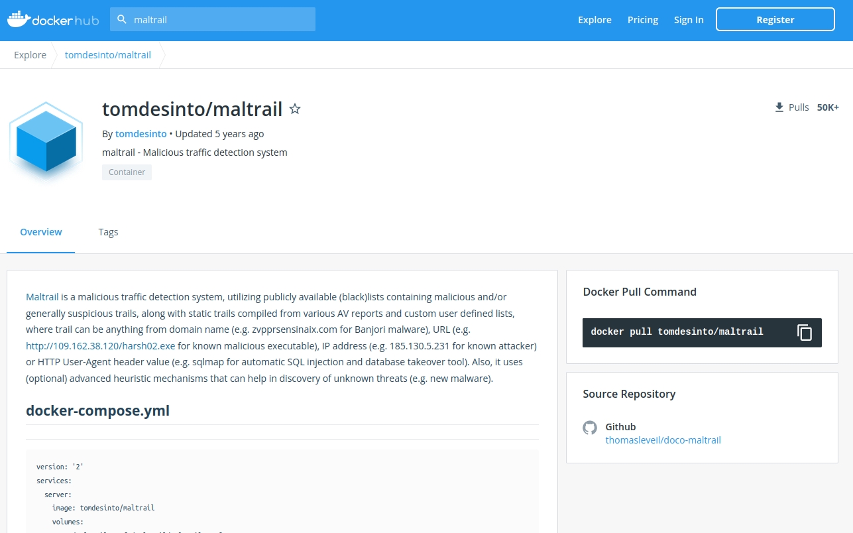
Task: Open the Pricing page
Action: click(x=643, y=20)
